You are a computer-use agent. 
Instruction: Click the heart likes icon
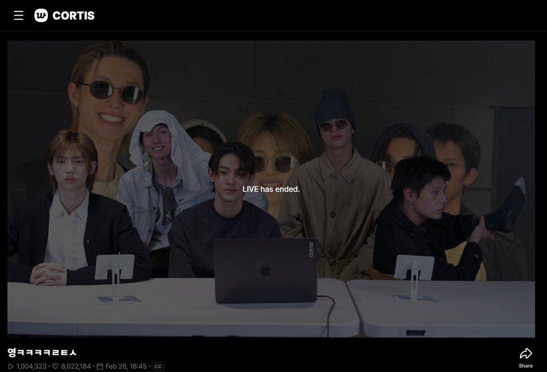coord(55,366)
